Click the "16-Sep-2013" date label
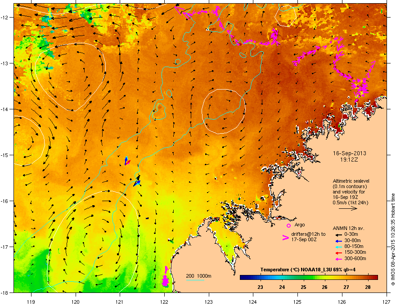 (349, 153)
